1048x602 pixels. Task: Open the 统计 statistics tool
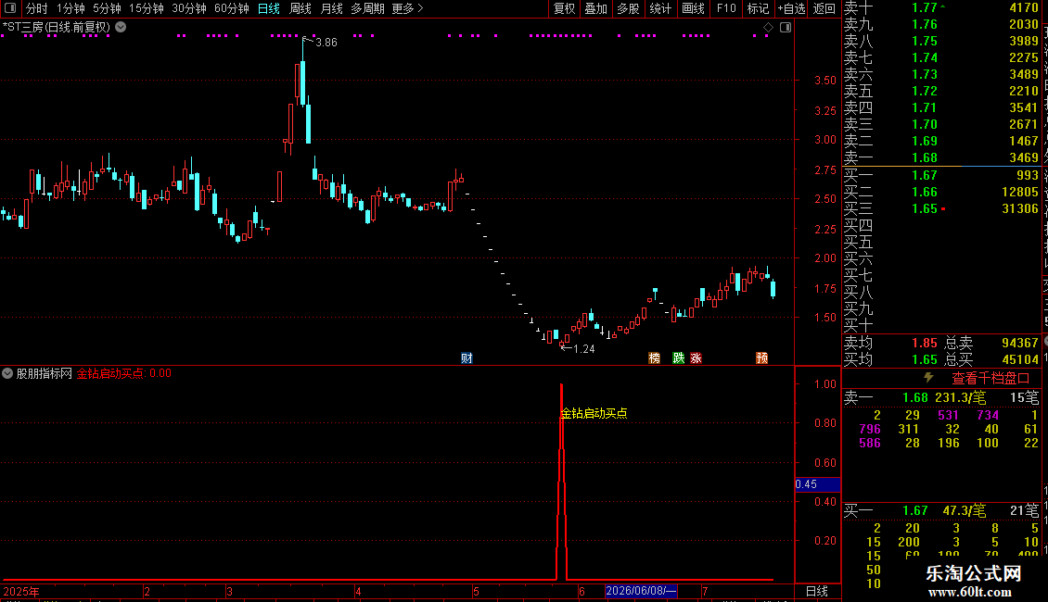point(660,8)
